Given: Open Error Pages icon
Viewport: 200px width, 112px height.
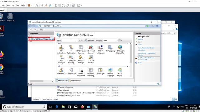Looking at the screenshot, I should tap(101, 71).
